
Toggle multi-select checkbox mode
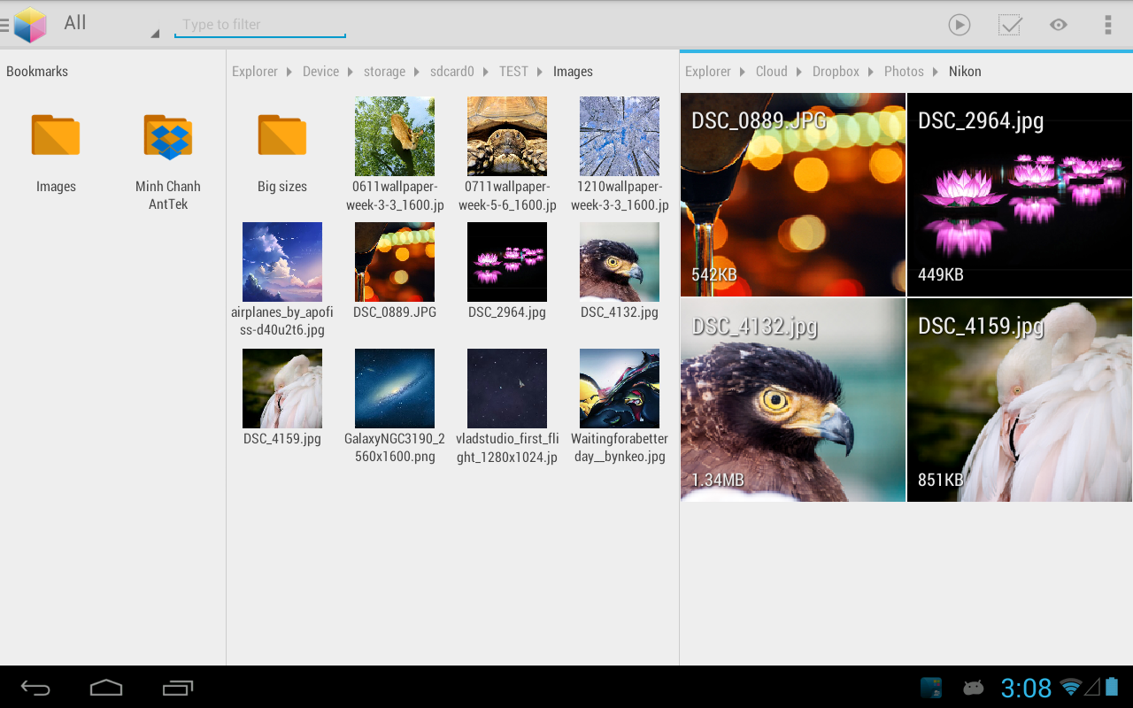click(1010, 25)
